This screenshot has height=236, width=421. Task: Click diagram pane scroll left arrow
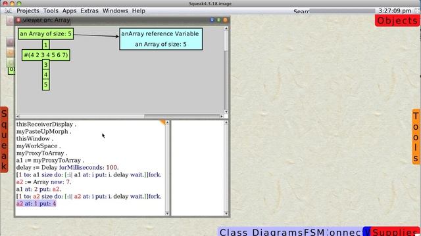(x=18, y=117)
